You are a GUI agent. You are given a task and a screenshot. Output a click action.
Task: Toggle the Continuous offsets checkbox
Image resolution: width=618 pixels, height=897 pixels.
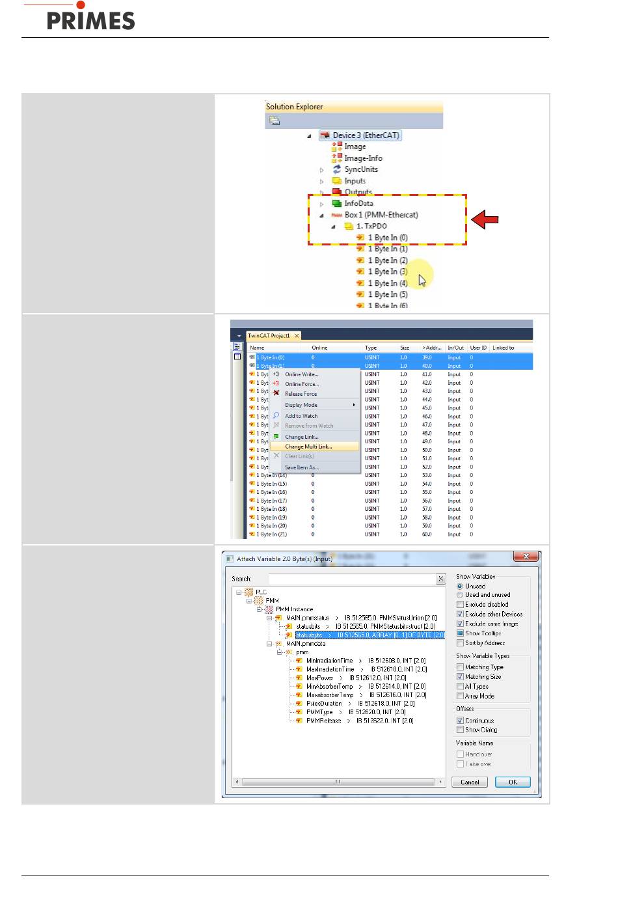pyautogui.click(x=460, y=721)
